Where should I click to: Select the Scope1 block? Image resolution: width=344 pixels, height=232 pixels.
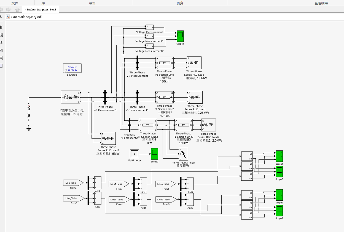(x=279, y=156)
